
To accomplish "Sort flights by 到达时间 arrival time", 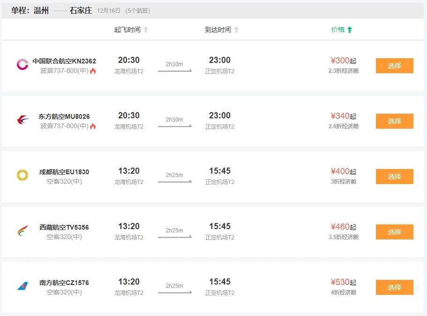I will coord(218,30).
